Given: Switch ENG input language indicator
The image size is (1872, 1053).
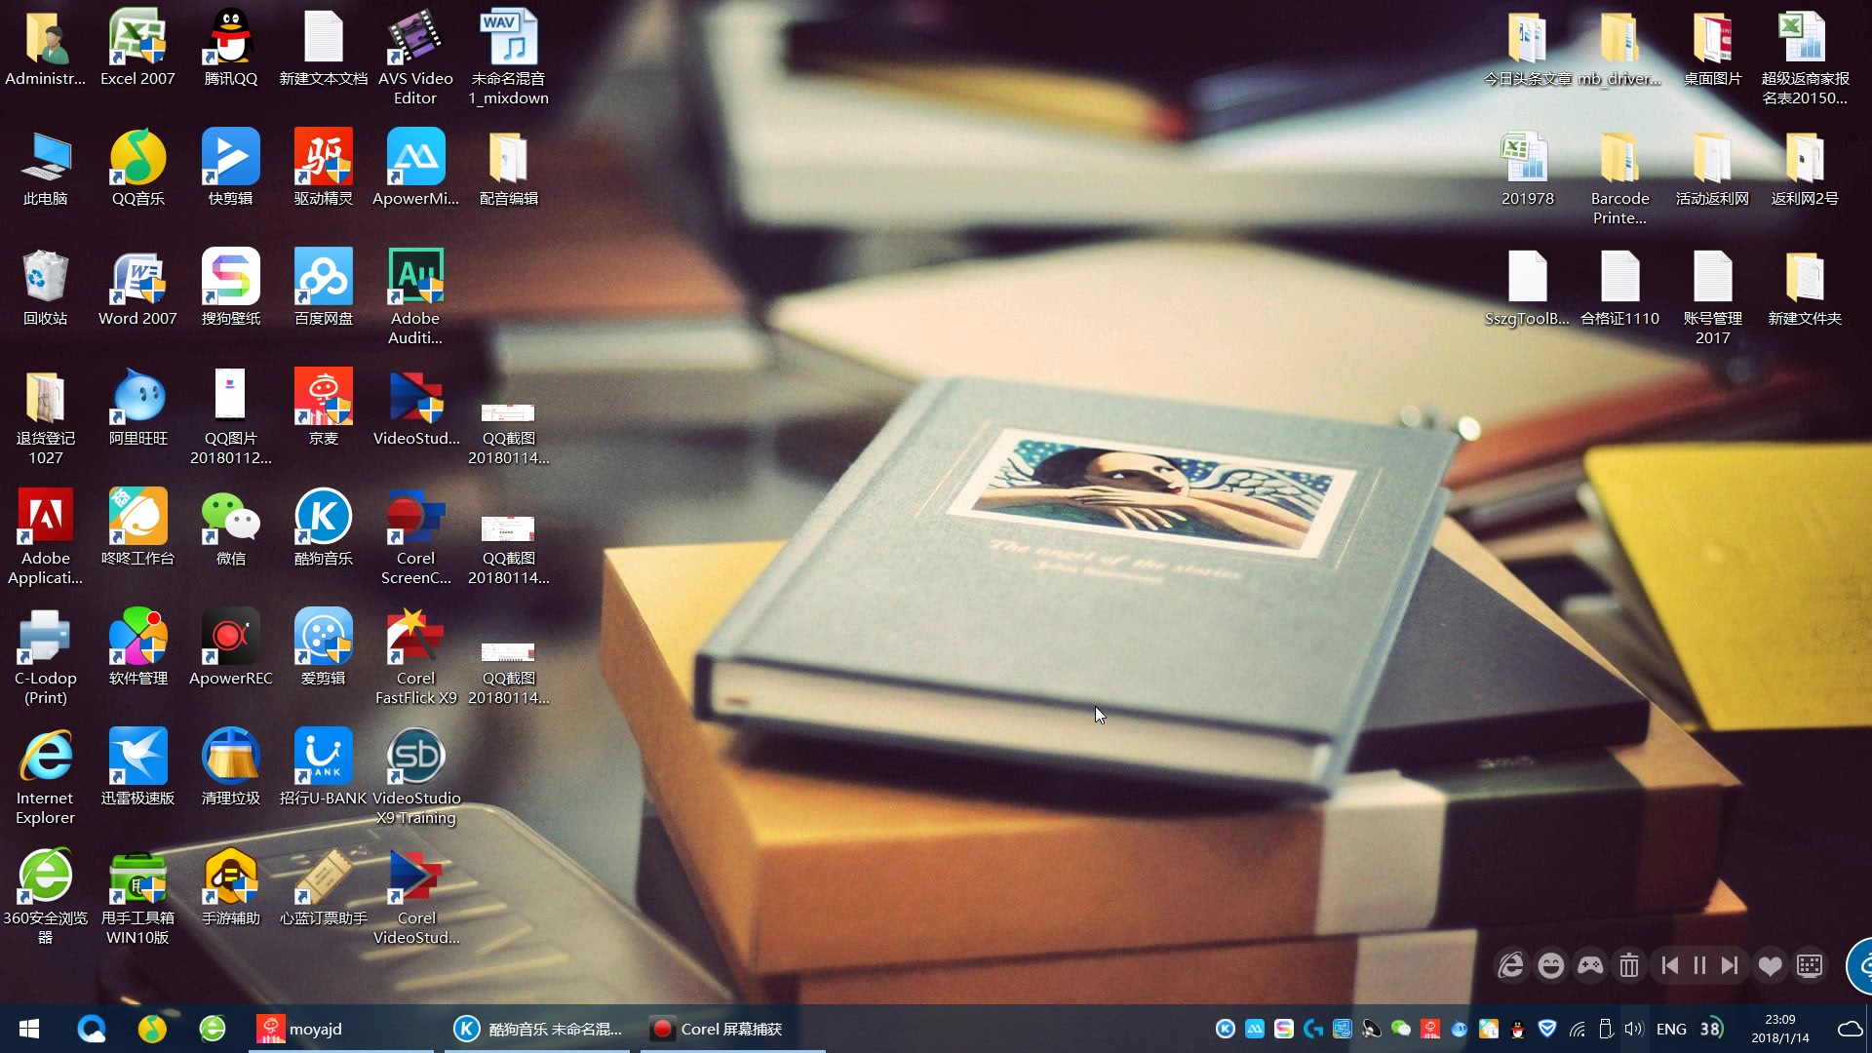Looking at the screenshot, I should [x=1671, y=1029].
